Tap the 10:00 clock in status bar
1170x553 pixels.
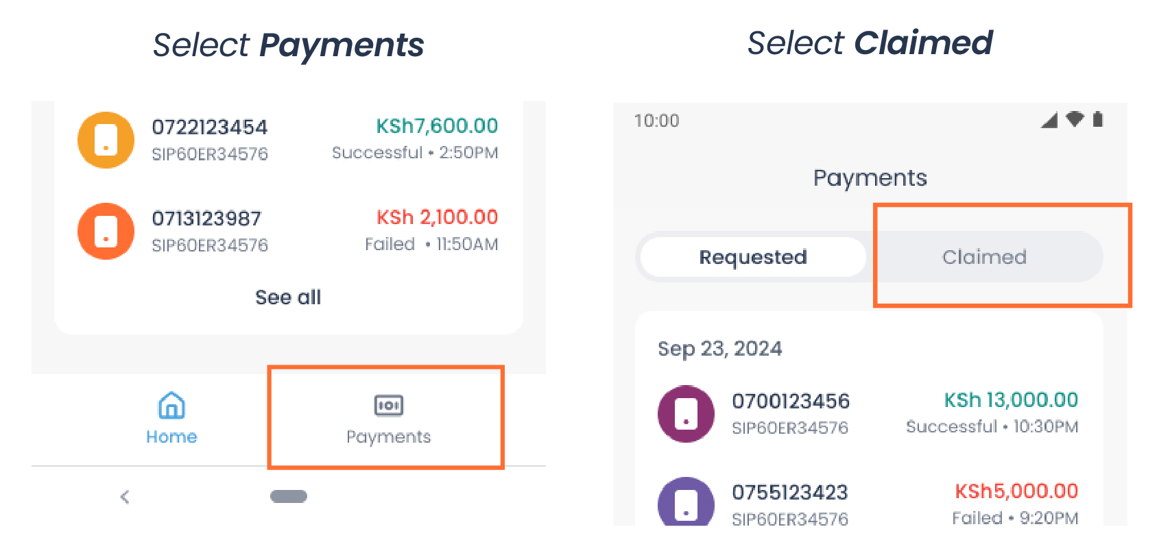(656, 120)
